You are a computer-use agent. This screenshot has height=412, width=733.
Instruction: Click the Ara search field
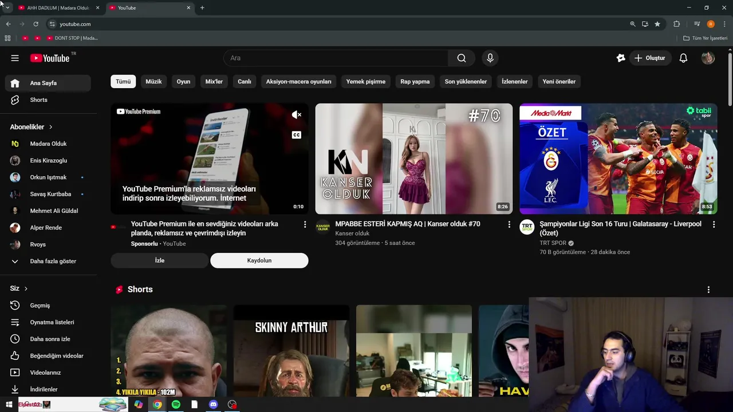tap(336, 58)
